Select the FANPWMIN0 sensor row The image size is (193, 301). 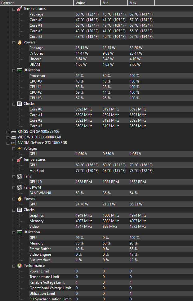point(40,193)
